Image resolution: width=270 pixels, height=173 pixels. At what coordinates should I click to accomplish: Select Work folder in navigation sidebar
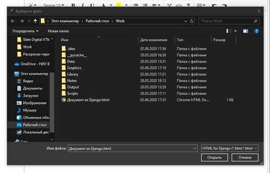[25, 47]
